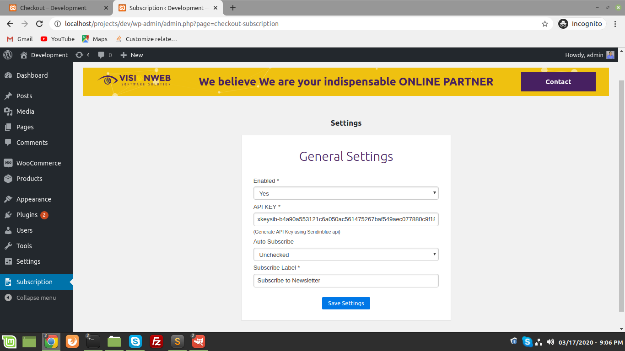Focus the Subscribe Label text field
Image resolution: width=625 pixels, height=351 pixels.
pyautogui.click(x=346, y=281)
